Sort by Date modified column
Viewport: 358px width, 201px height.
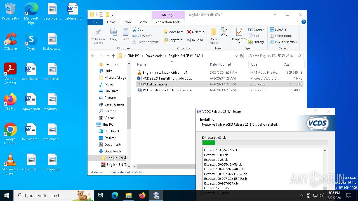point(228,64)
